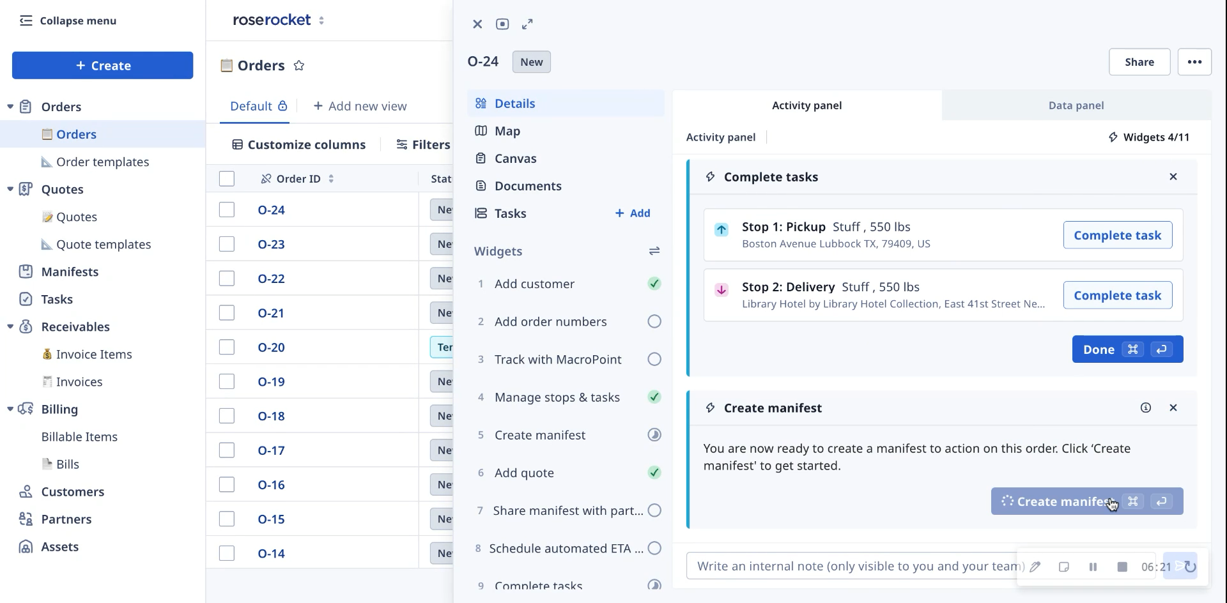
Task: Open order O-24 in side-by-side mode icon
Action: point(502,24)
